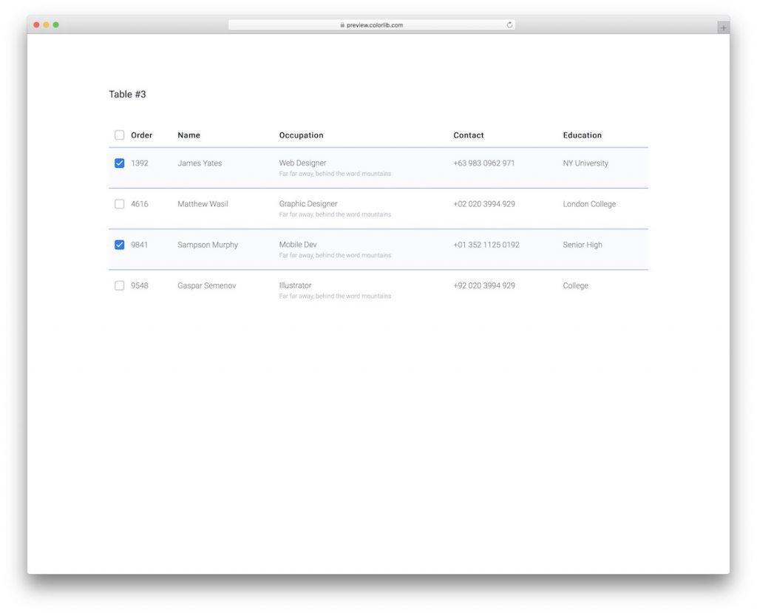Viewport: 757px width, 613px height.
Task: Check the checkbox for Matthew Wasil
Action: [x=119, y=203]
